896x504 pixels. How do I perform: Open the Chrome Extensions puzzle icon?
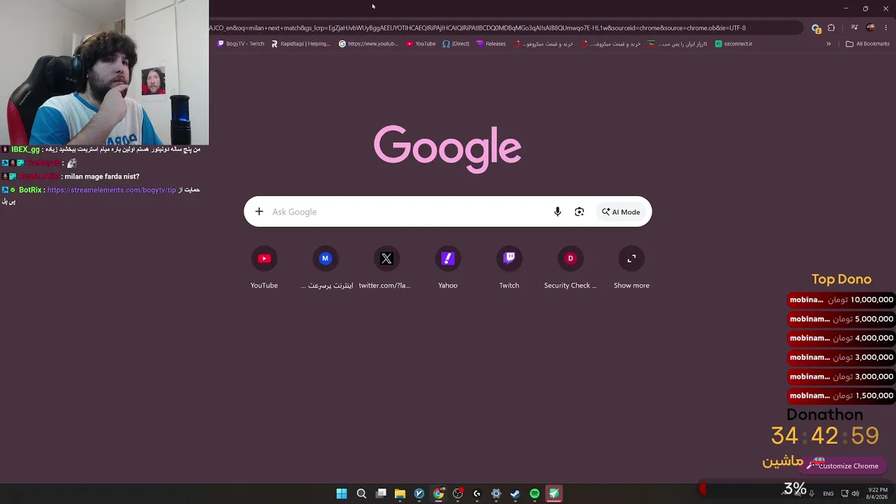[x=831, y=28]
